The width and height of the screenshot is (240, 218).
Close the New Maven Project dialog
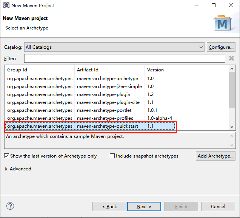point(231,5)
